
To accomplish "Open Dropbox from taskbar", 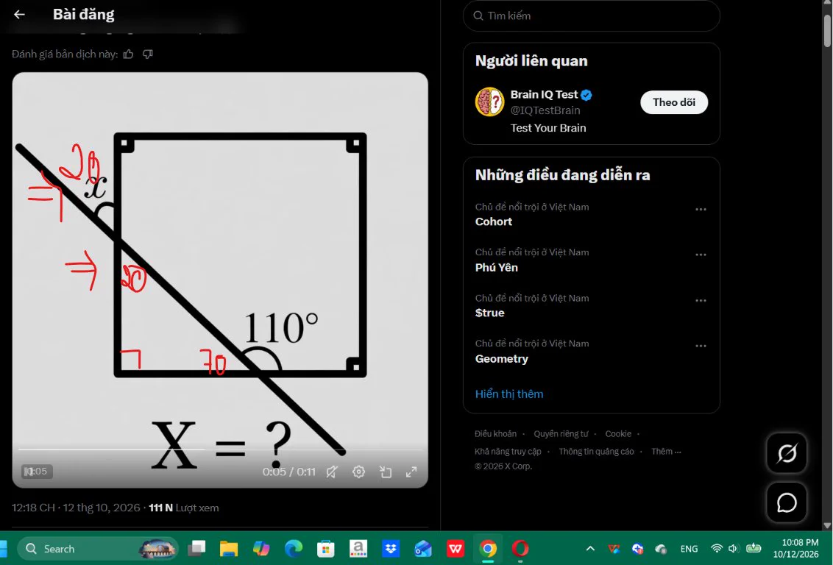I will [x=391, y=549].
